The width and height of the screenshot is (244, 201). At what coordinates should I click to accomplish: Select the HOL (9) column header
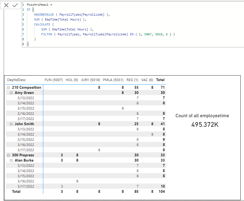point(72,80)
